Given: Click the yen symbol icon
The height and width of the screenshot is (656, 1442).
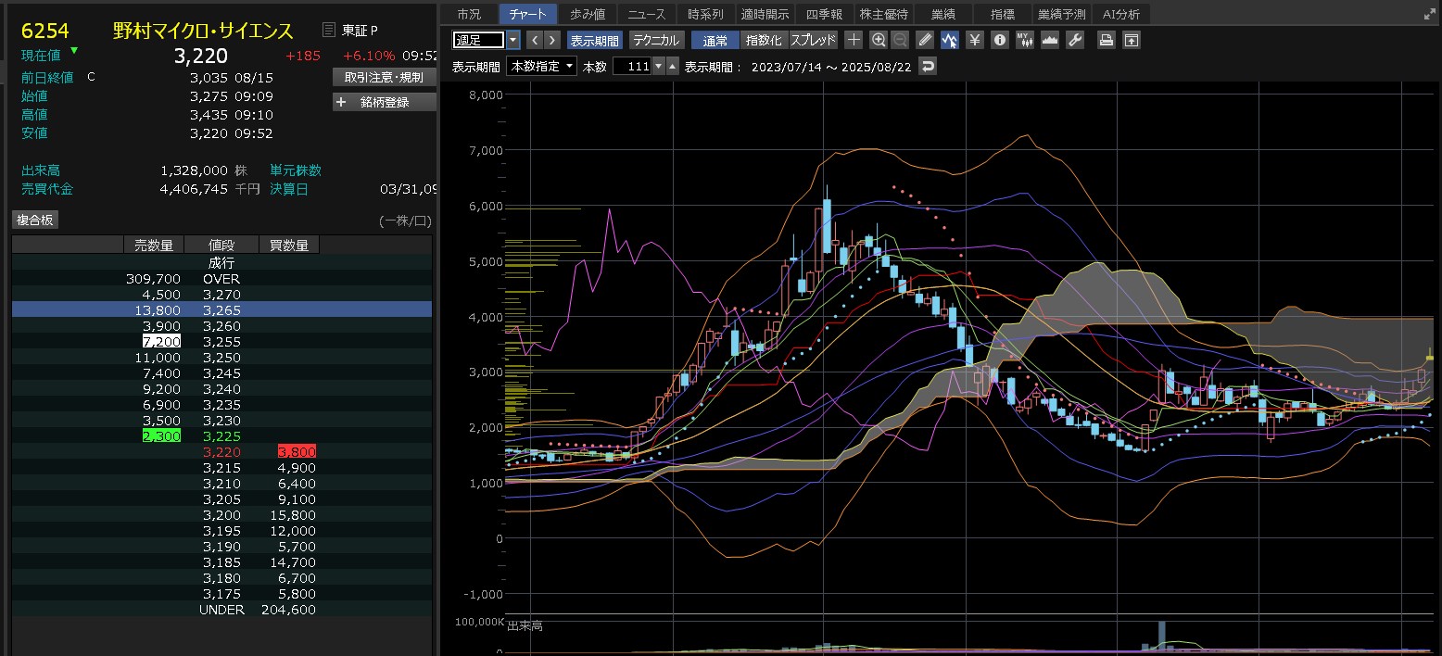Looking at the screenshot, I should click(975, 40).
